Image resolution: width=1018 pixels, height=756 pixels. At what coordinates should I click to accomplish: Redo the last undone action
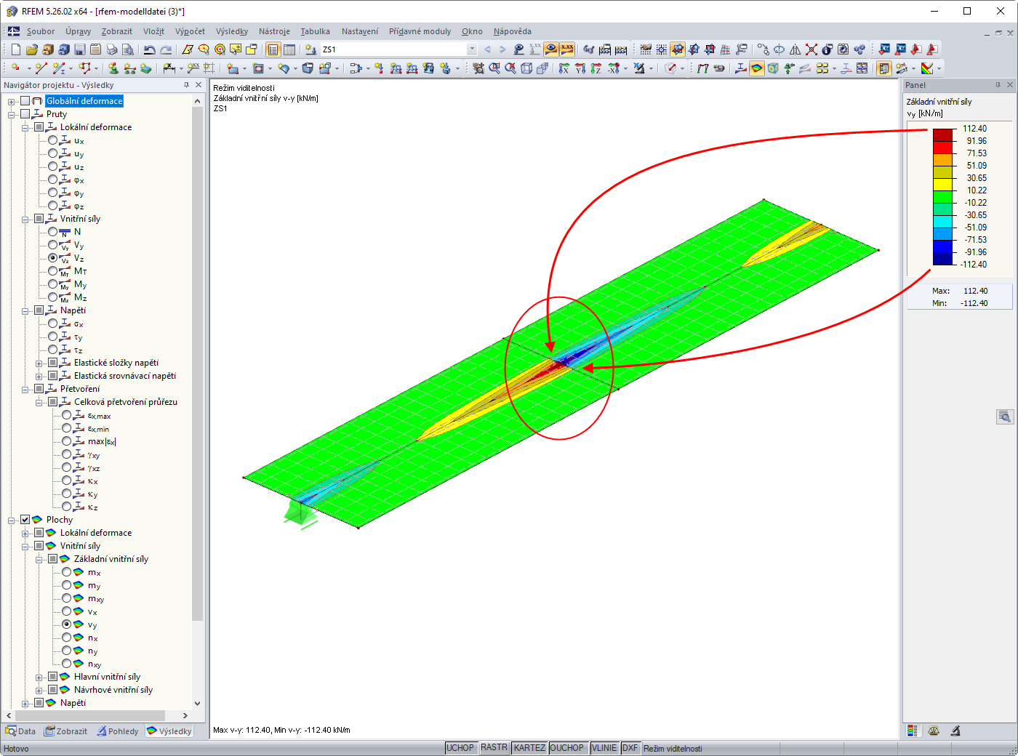(x=166, y=49)
